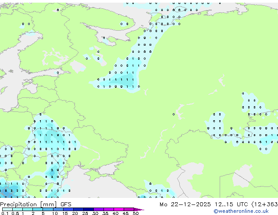Select the 30–35 mm purple legend swatch
Viewport: 278px width, 215px height.
click(99, 209)
